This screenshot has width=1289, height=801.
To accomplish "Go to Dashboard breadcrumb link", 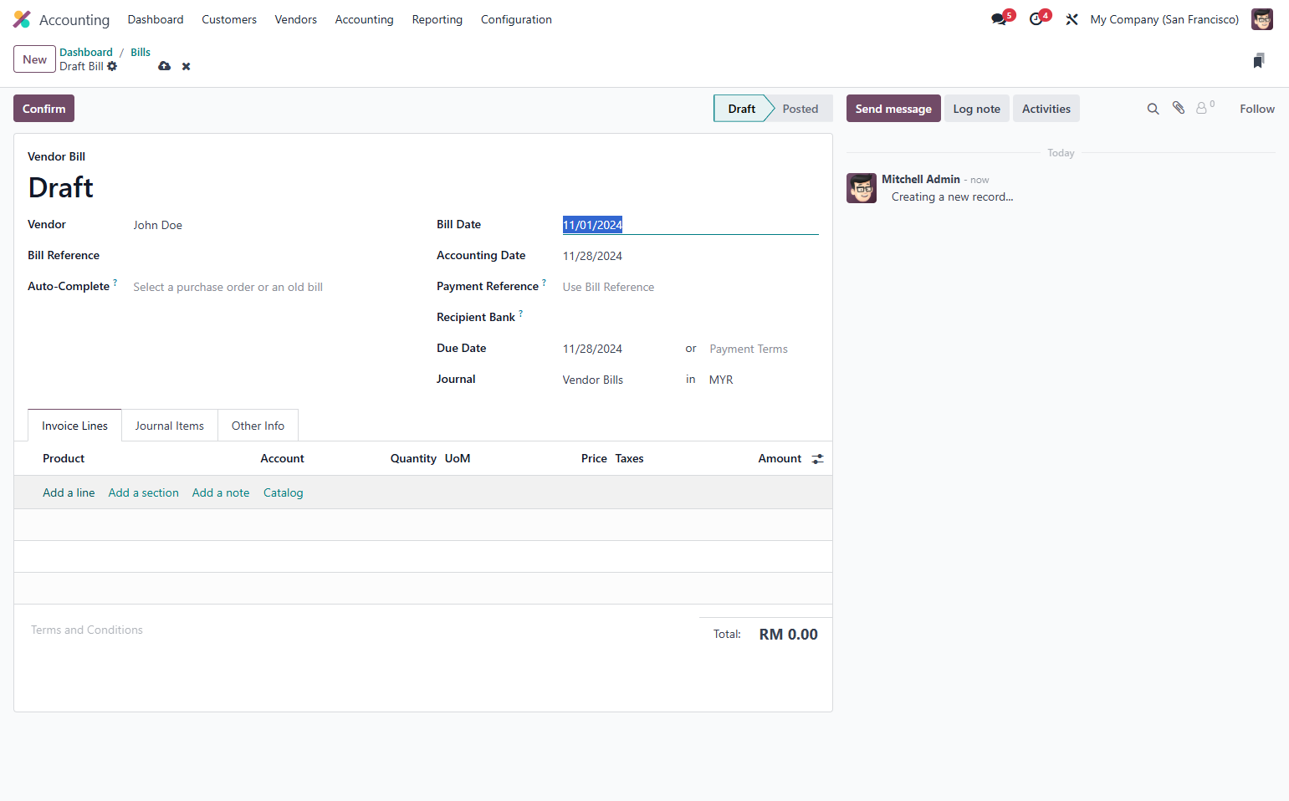I will tap(86, 52).
